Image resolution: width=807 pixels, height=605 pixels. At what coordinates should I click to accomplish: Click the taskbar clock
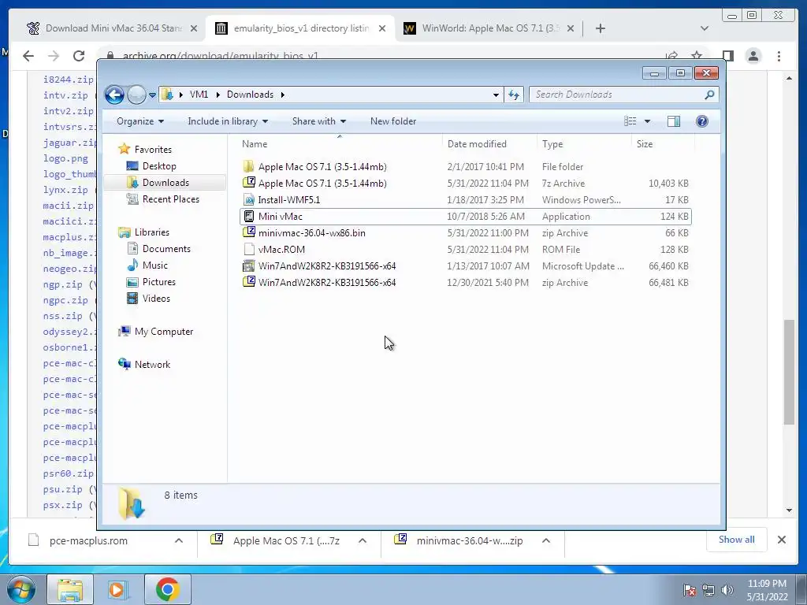point(767,590)
